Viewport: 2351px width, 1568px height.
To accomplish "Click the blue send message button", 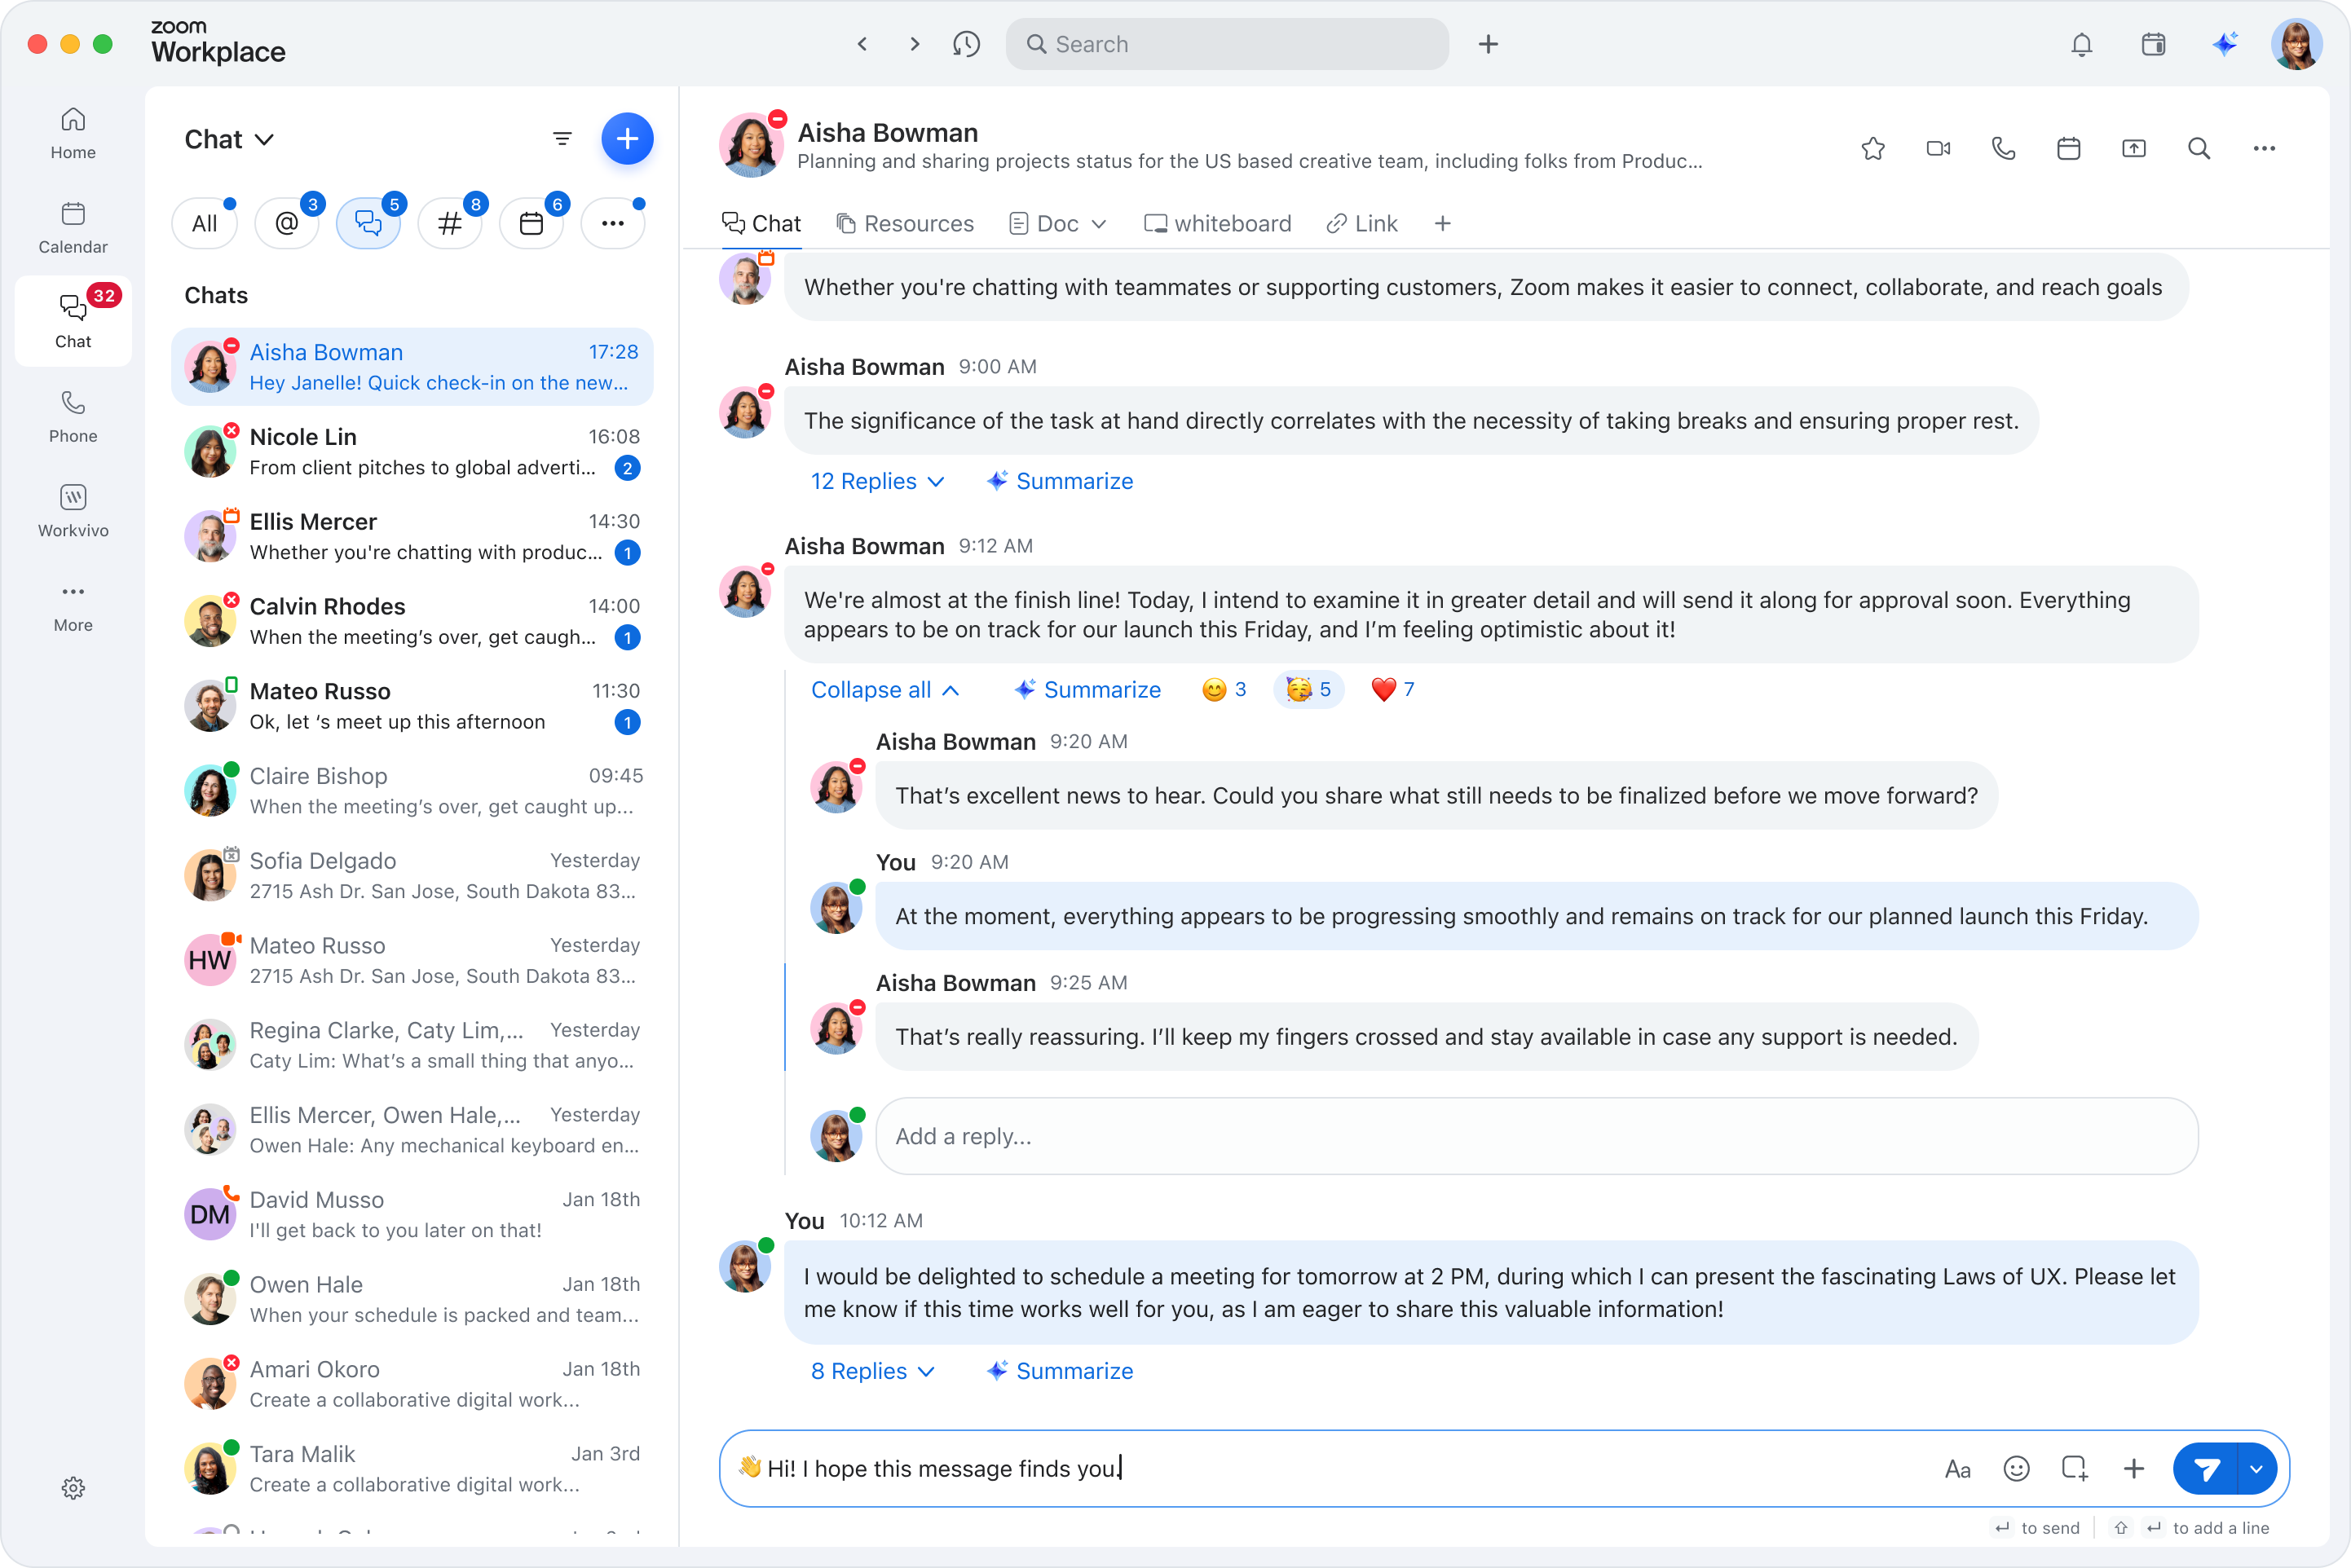I will 2206,1468.
